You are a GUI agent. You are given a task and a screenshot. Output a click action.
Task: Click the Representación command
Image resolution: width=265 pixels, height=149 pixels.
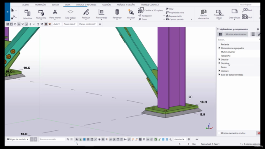(174, 16)
